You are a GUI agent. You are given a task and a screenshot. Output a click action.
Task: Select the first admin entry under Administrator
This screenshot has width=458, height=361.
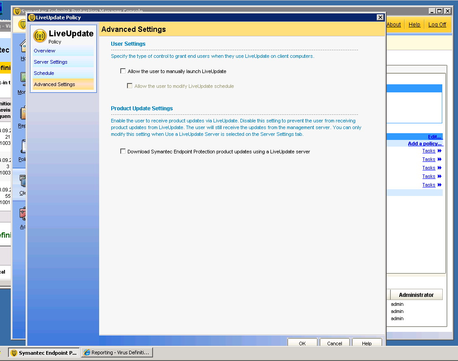click(x=397, y=304)
